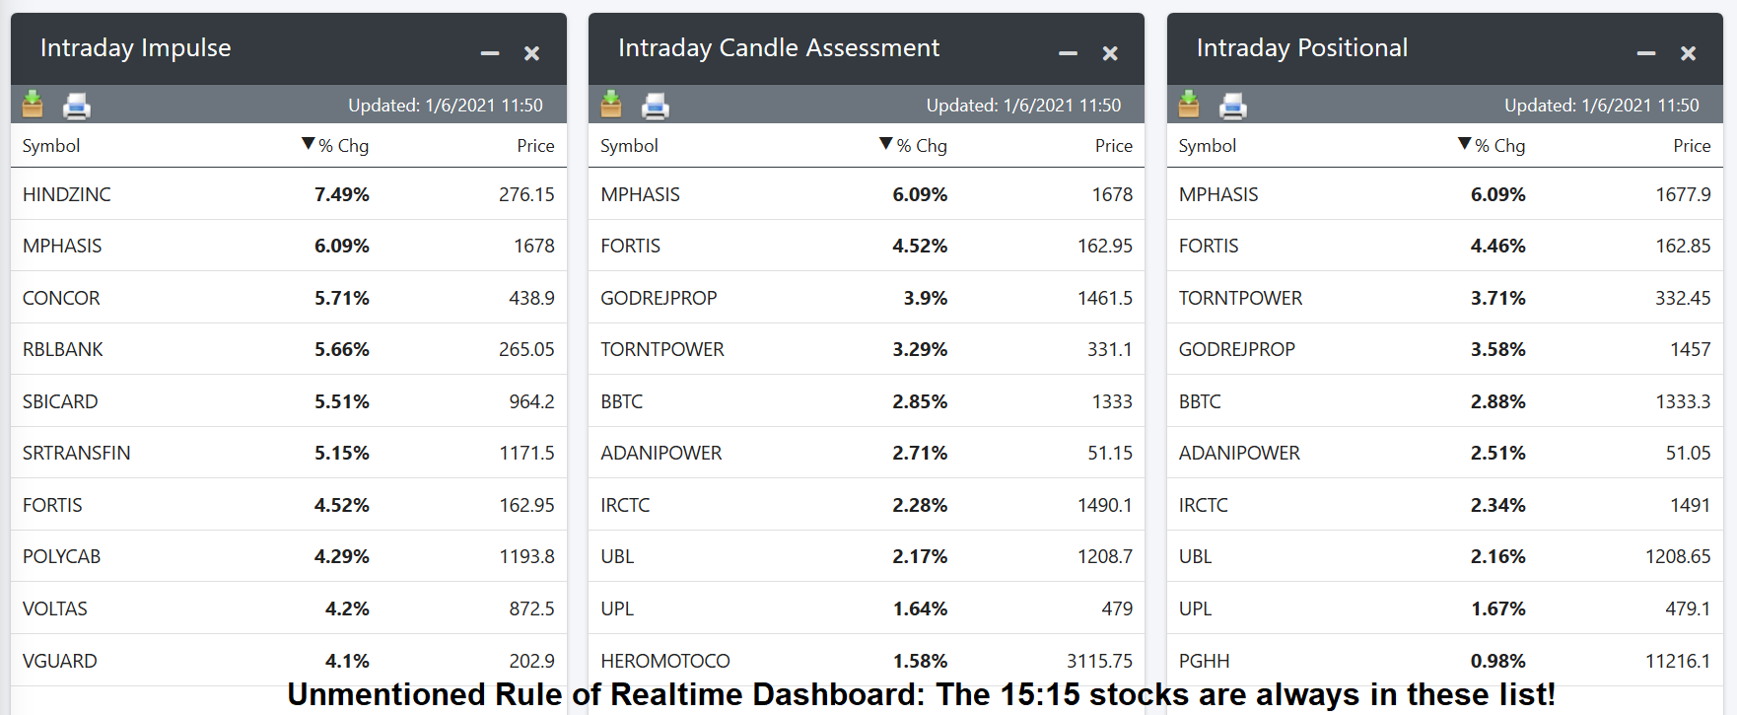Print the Intraday Positional table
The height and width of the screenshot is (715, 1737).
(x=1233, y=105)
